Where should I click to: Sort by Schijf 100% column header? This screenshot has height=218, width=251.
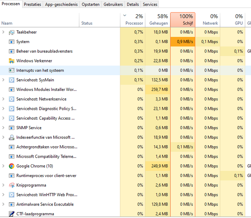pos(183,20)
